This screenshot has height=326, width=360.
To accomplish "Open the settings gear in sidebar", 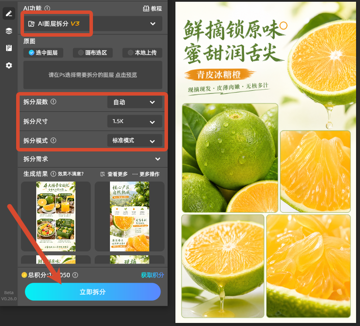I will point(9,65).
